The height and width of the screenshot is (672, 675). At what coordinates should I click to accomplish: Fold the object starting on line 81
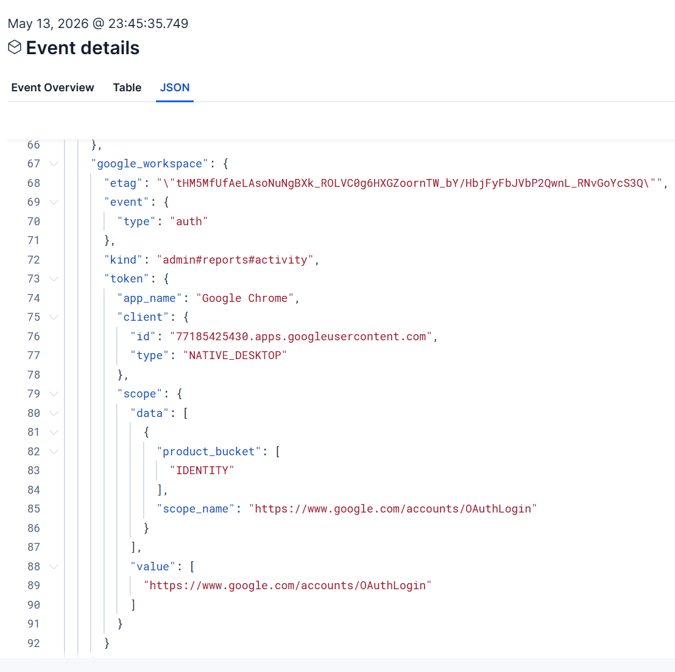pyautogui.click(x=54, y=432)
